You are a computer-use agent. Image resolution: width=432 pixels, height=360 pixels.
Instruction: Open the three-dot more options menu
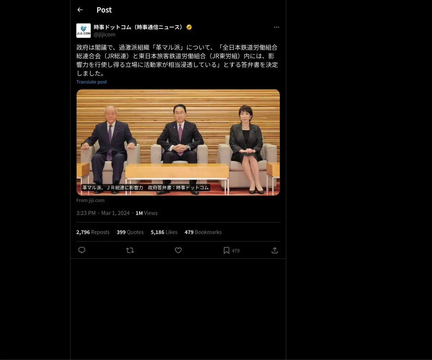pos(276,27)
